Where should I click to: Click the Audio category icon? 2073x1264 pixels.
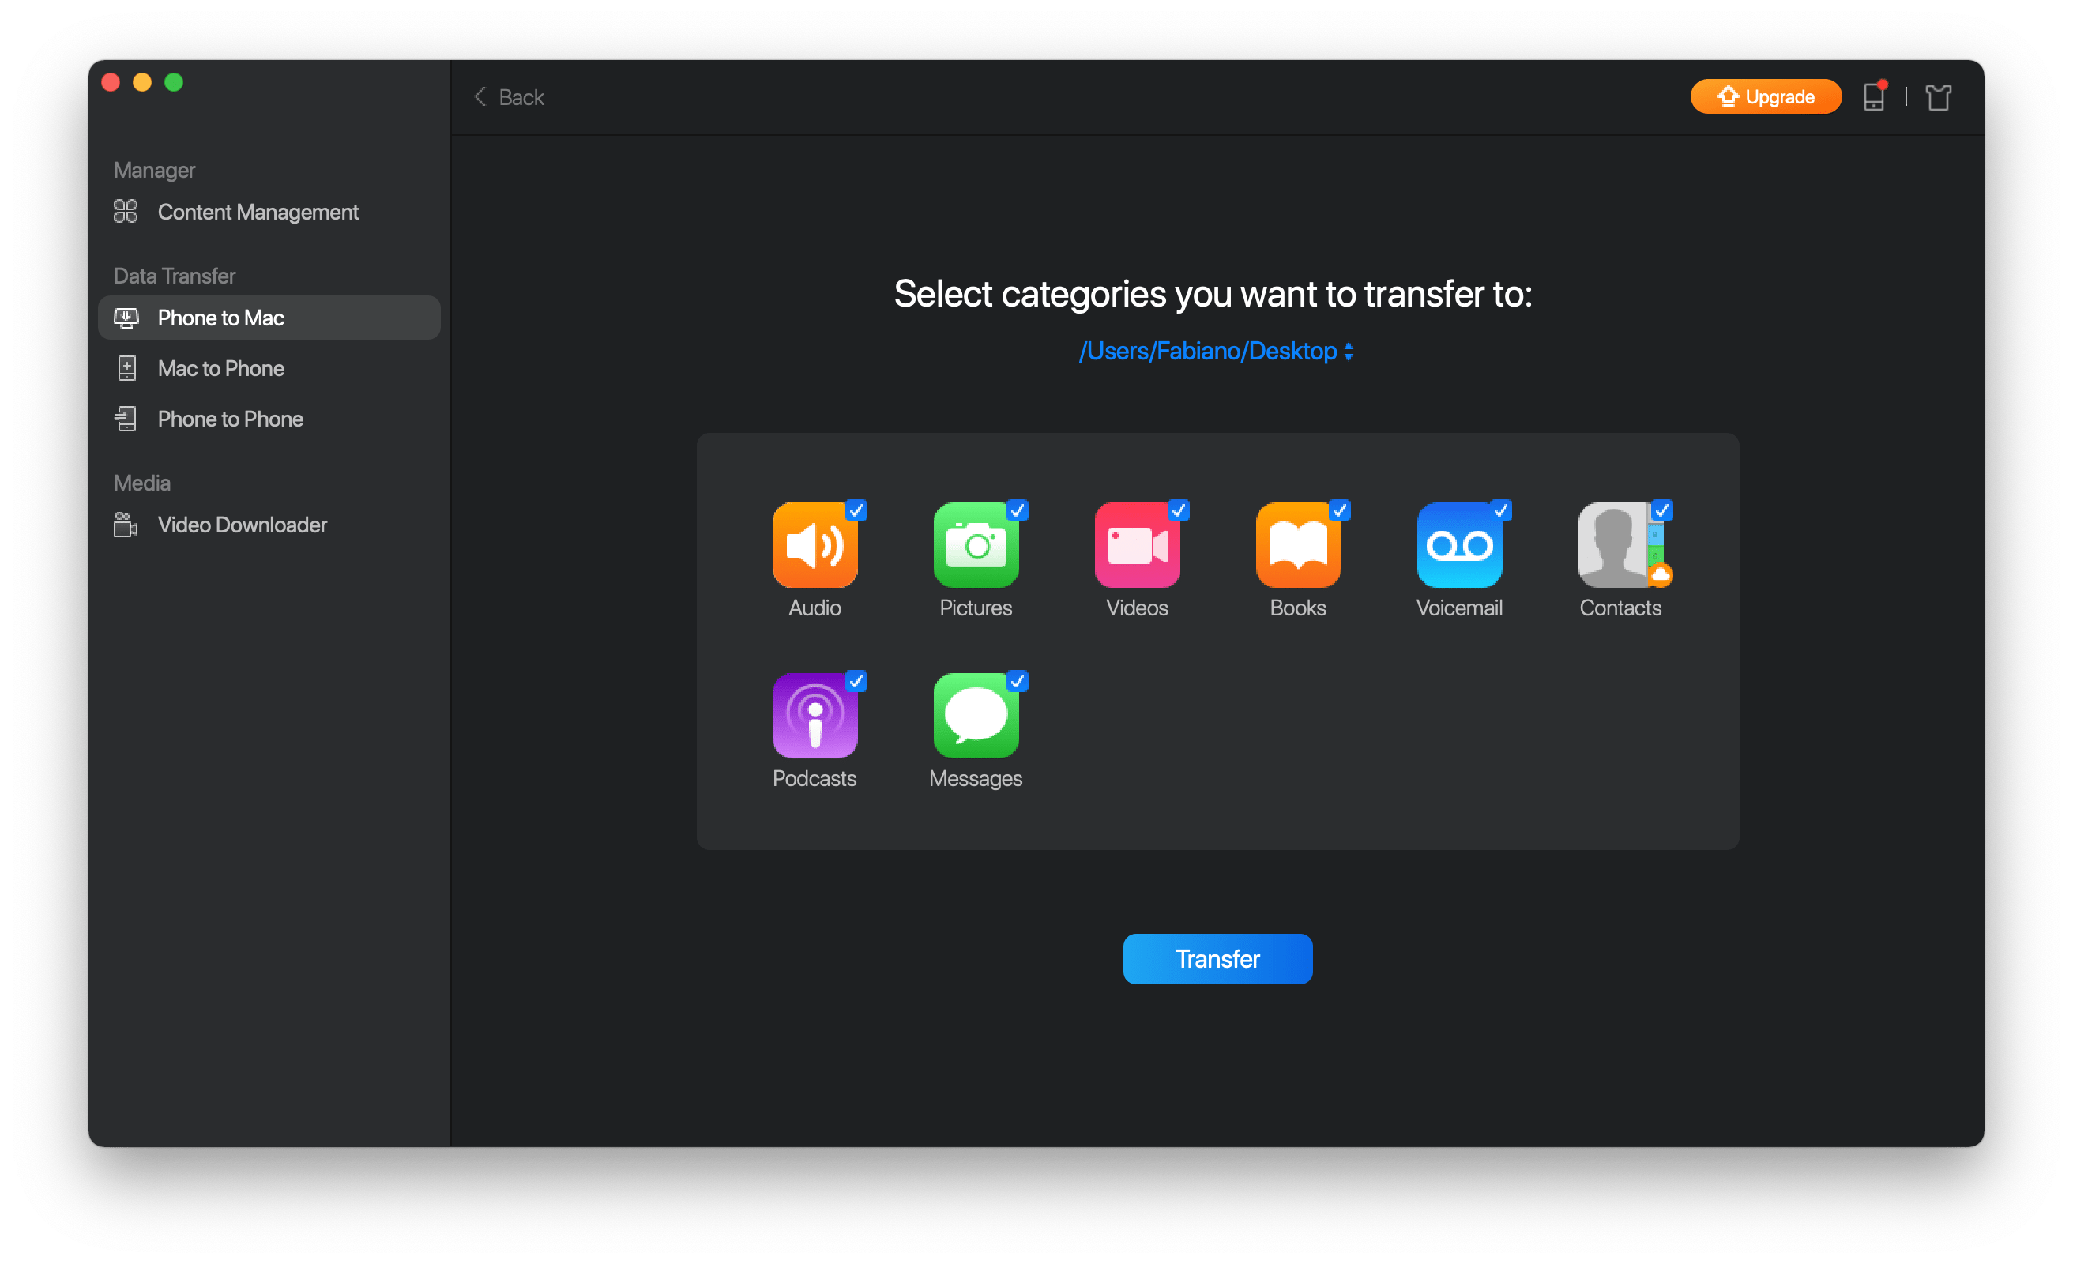(815, 545)
